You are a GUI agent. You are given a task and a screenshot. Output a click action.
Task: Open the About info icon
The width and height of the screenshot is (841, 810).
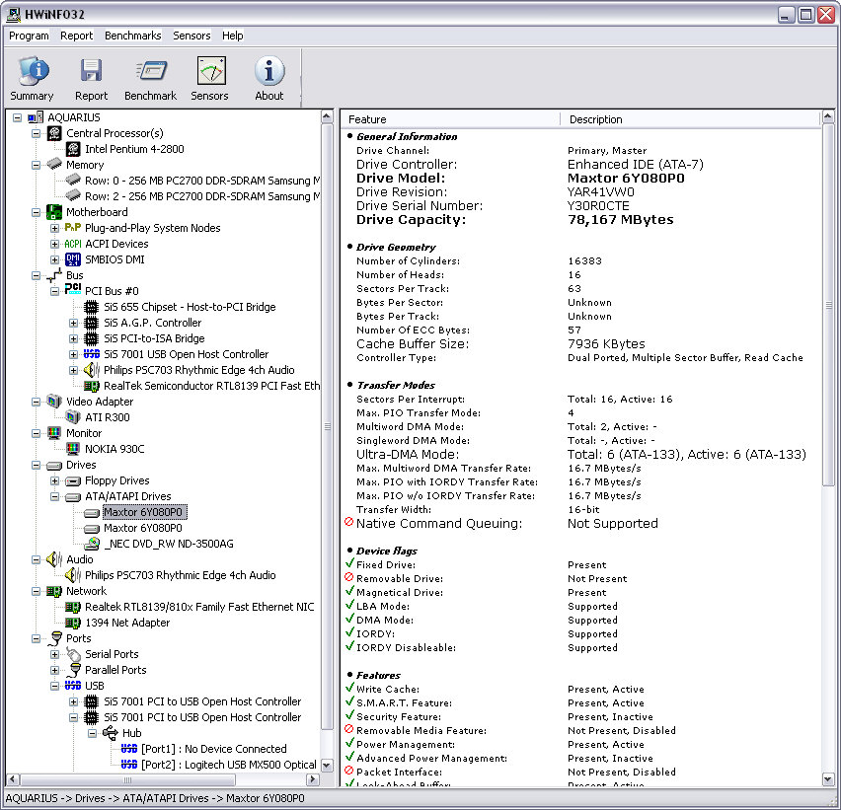coord(269,71)
